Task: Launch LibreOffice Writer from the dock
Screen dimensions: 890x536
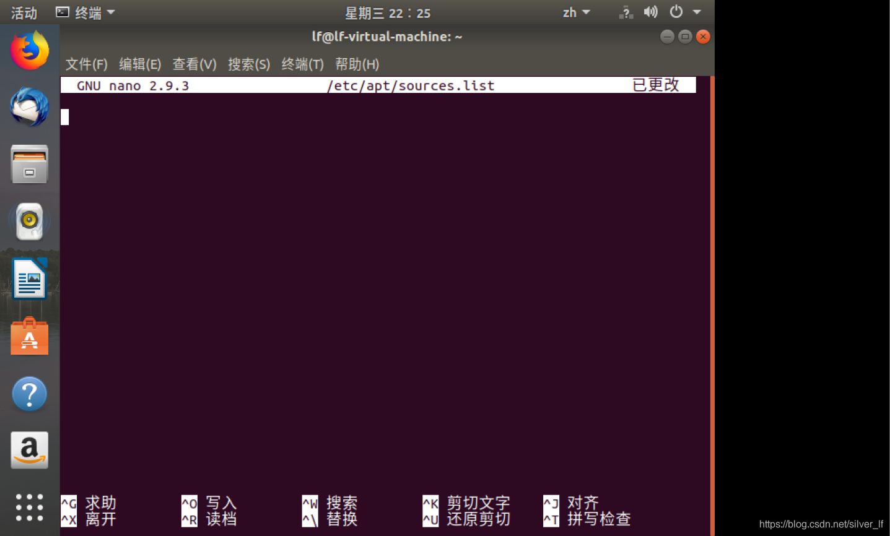Action: coord(29,278)
